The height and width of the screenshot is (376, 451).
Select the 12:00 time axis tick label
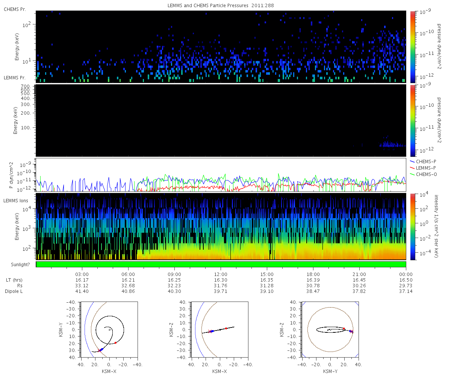(x=221, y=274)
